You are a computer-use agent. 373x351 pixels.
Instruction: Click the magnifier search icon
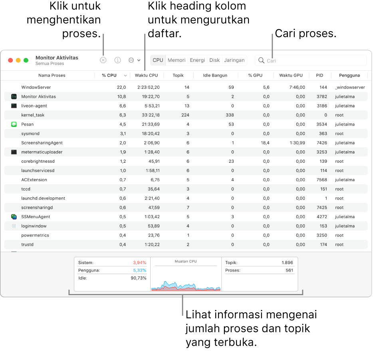coord(261,60)
